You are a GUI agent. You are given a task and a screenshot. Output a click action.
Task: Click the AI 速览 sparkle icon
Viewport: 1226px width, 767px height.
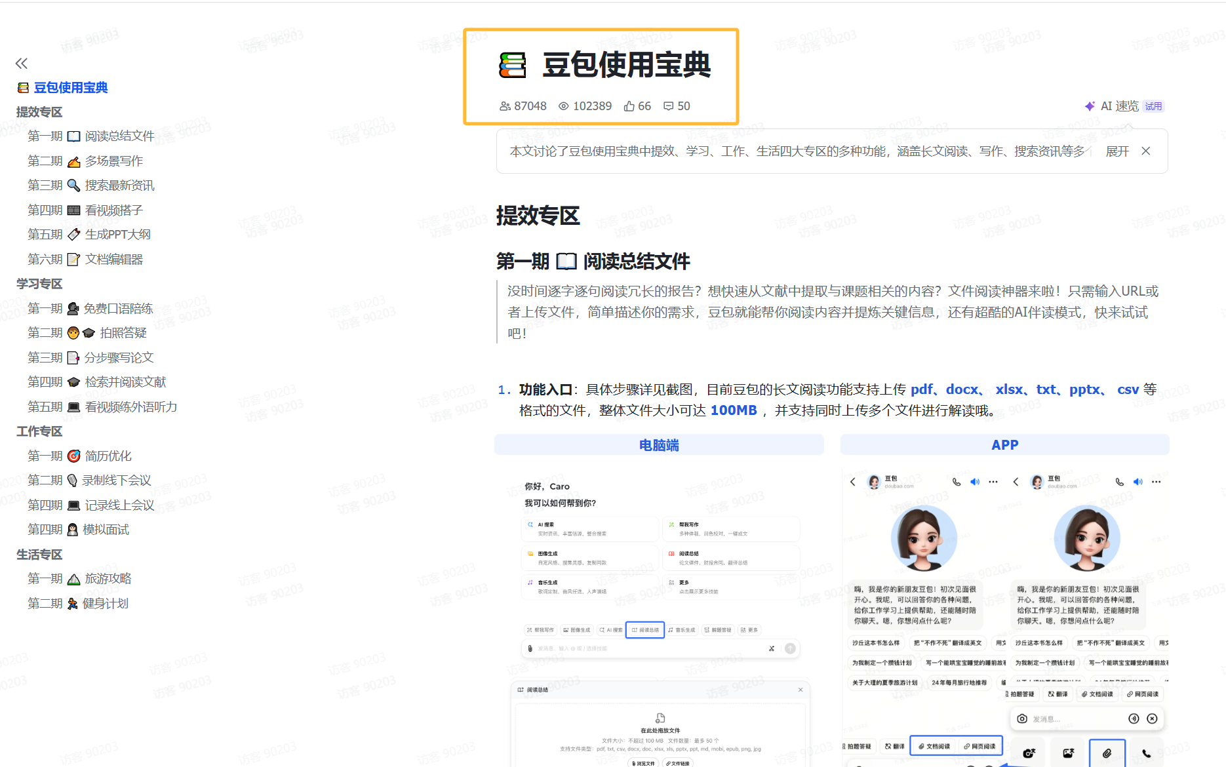(x=1089, y=106)
